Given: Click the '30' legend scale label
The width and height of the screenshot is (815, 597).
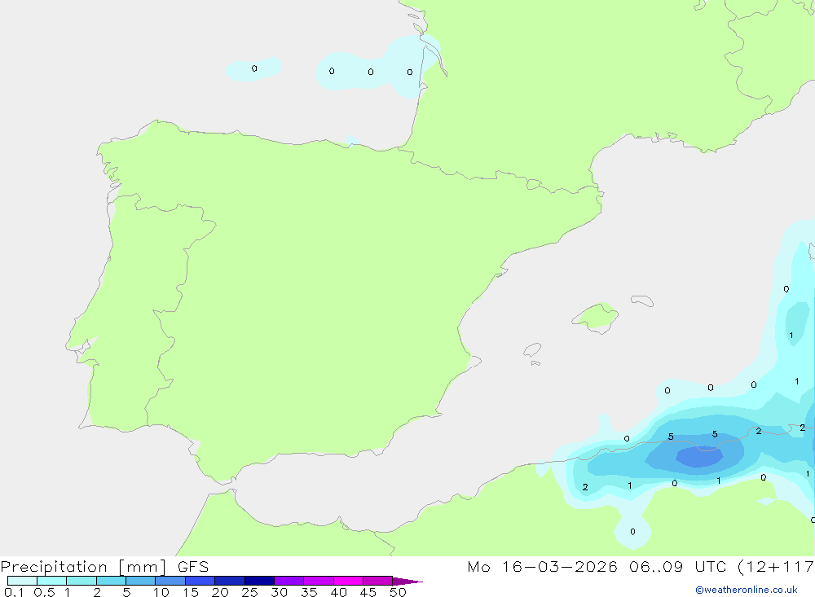Looking at the screenshot, I should (280, 592).
